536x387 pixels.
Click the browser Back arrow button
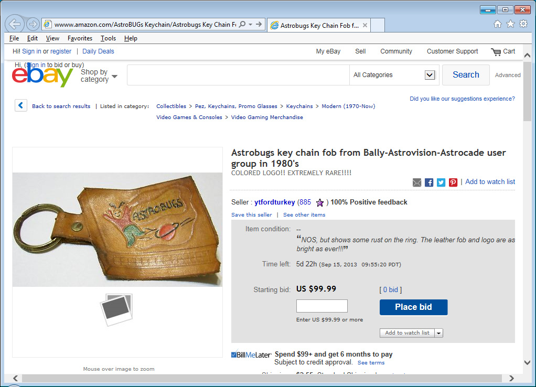(15, 24)
